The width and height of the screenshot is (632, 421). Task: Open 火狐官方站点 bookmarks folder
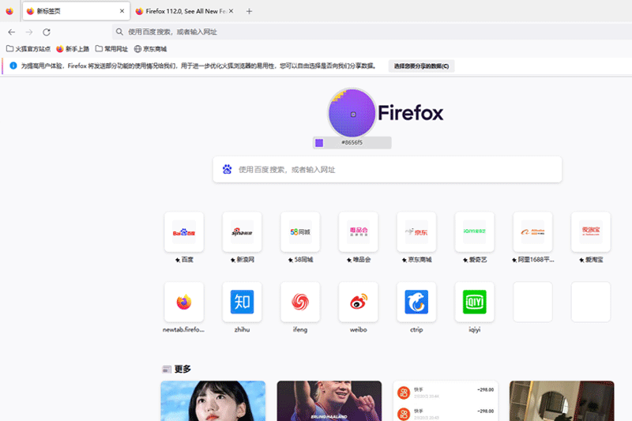click(x=28, y=49)
